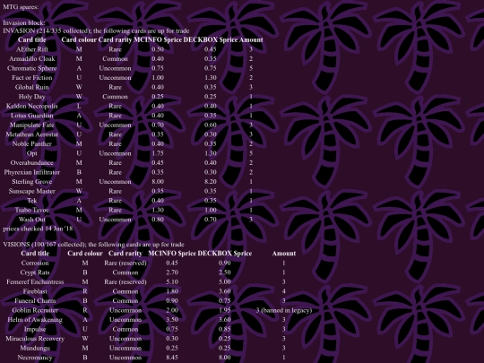Click the 'Crypt Rats' card title
484x363 pixels.
35,272
